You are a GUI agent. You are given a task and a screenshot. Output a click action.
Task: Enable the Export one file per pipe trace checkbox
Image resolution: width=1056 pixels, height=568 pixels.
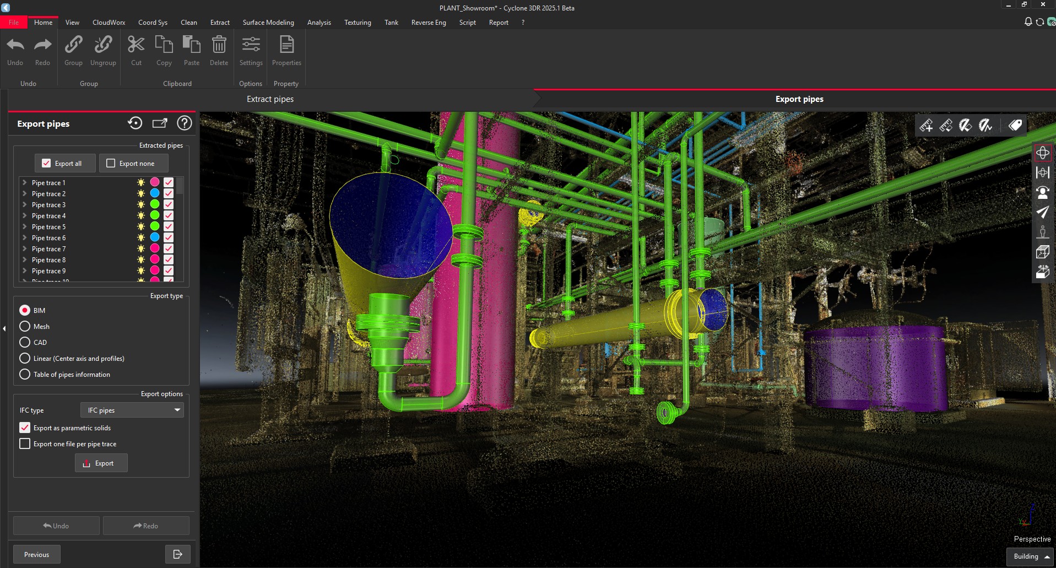point(25,443)
